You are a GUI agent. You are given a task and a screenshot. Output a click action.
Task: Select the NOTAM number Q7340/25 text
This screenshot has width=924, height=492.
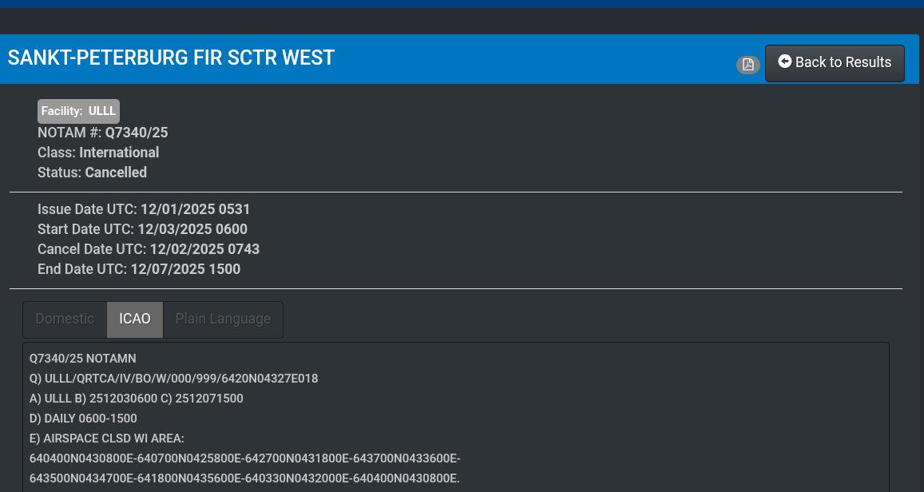point(137,133)
